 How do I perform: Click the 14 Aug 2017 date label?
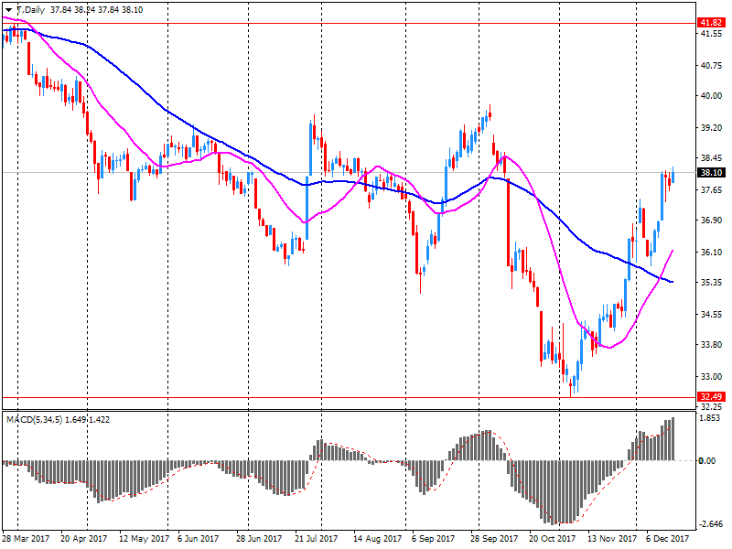point(377,539)
